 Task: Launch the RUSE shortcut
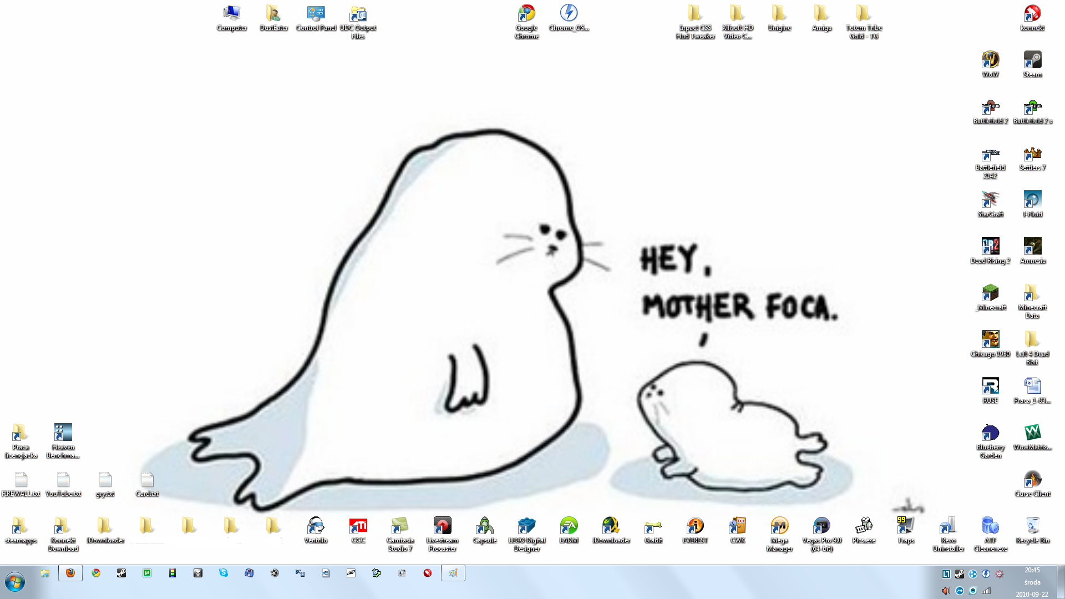pyautogui.click(x=991, y=391)
